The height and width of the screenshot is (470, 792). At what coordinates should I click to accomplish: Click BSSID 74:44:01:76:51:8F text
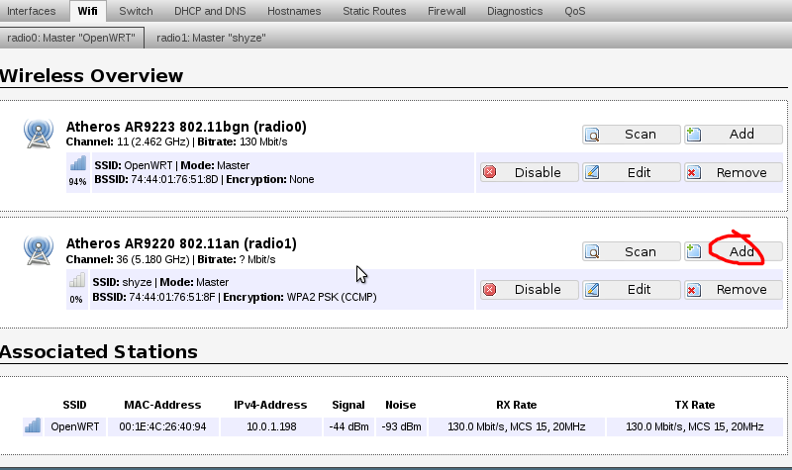tap(154, 298)
